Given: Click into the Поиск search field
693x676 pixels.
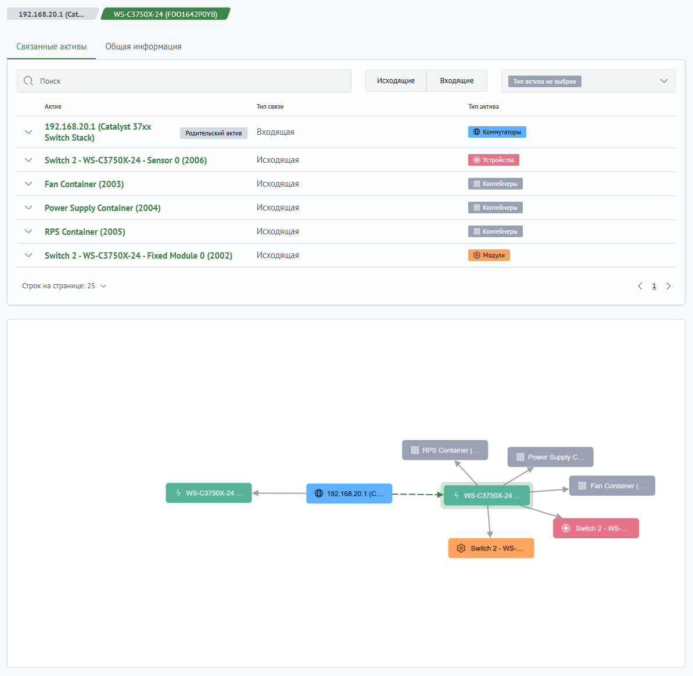Looking at the screenshot, I should (x=184, y=81).
